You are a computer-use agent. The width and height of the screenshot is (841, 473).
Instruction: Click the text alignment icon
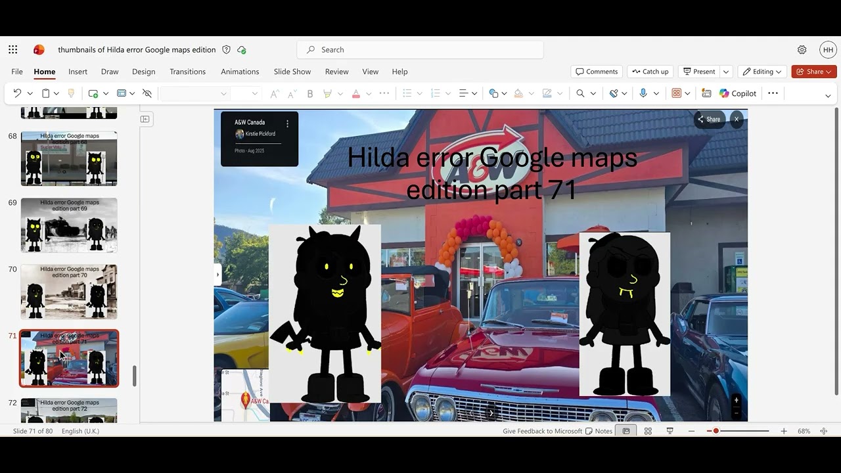pos(463,93)
